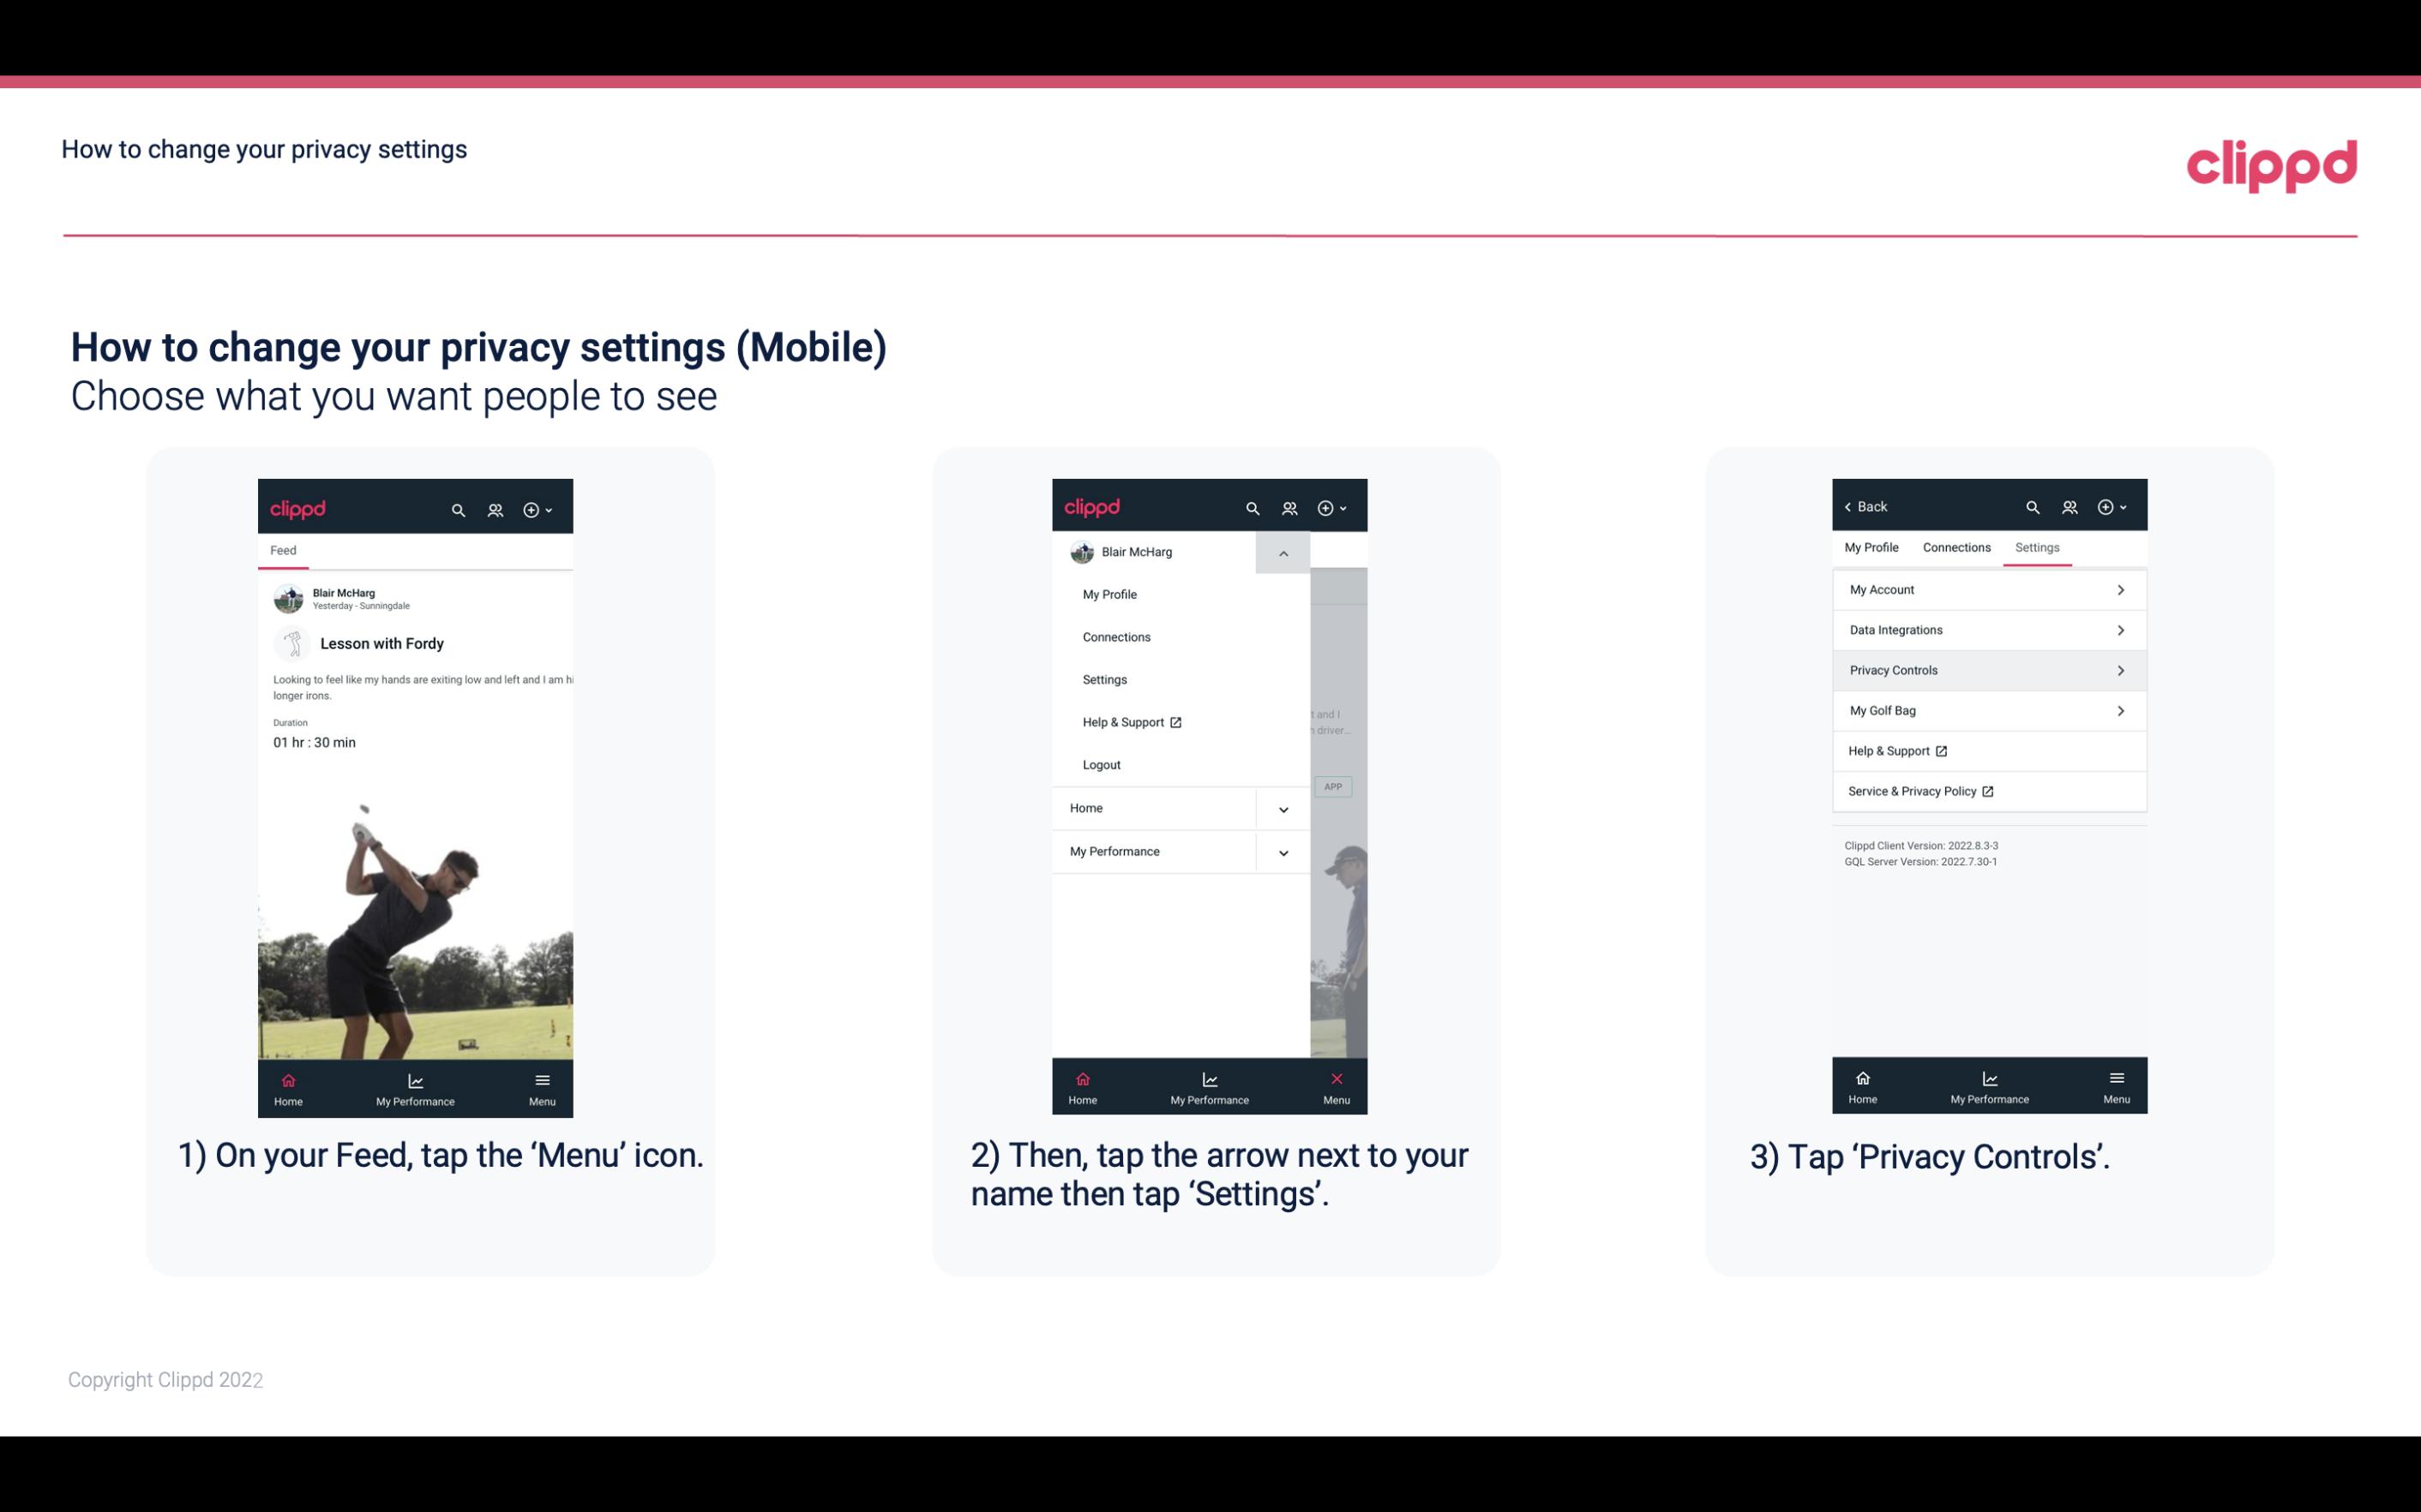Select the My Profile tab in settings
2421x1512 pixels.
click(1872, 547)
